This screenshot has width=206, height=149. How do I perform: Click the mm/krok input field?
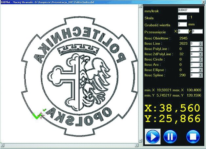point(188,10)
